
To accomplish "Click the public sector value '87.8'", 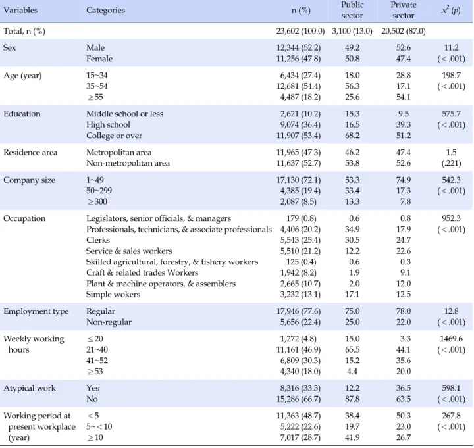I will pos(352,399).
